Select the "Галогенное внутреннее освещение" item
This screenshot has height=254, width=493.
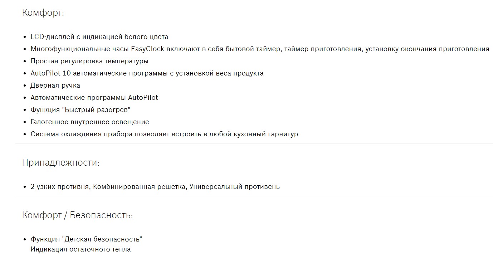[90, 122]
